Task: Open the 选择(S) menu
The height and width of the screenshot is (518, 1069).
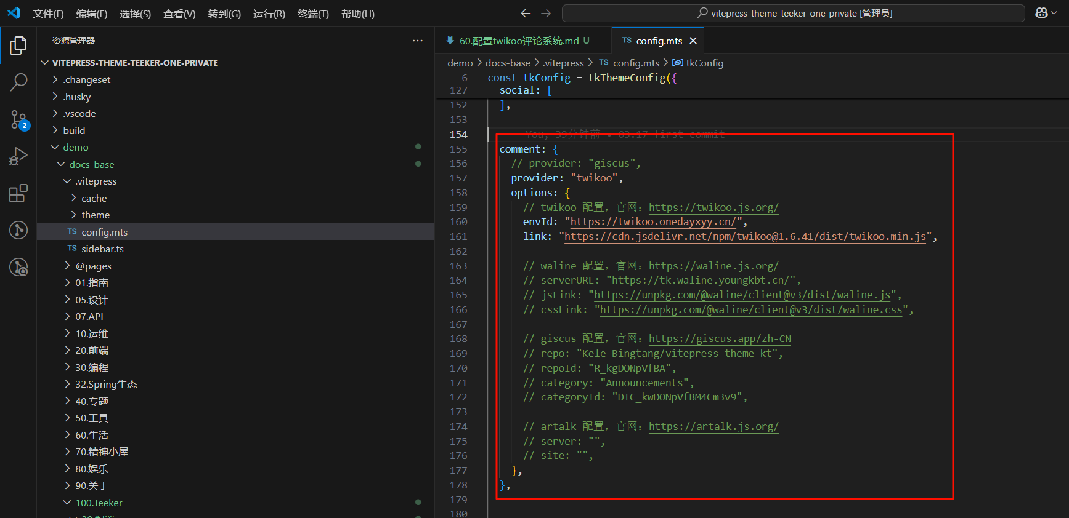Action: pos(135,14)
